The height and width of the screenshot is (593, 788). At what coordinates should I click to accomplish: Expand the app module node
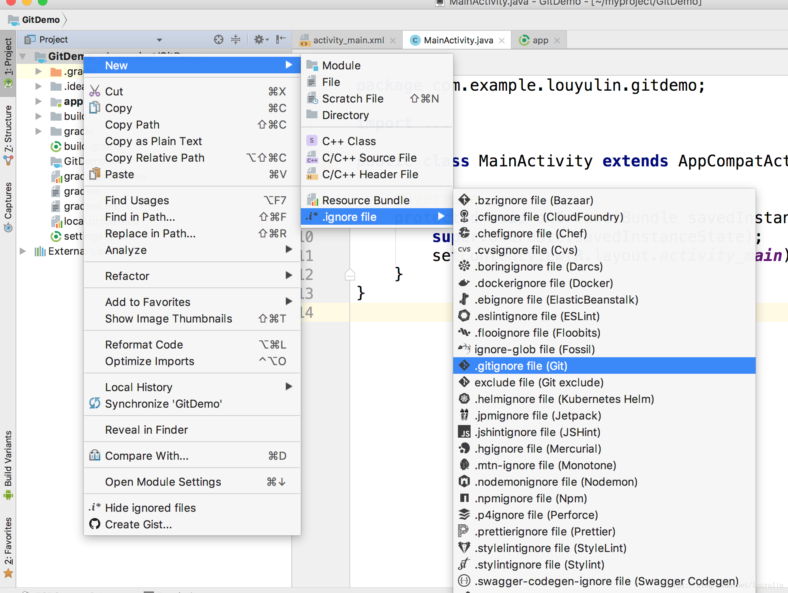[39, 101]
